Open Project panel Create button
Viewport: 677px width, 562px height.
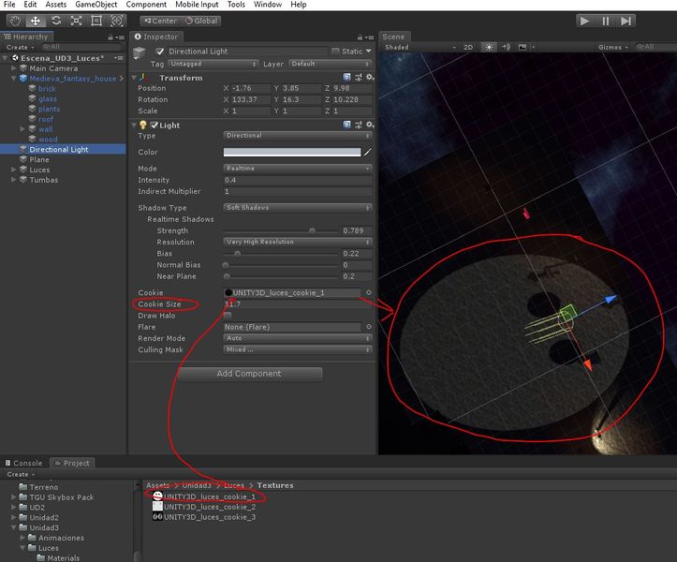[21, 474]
